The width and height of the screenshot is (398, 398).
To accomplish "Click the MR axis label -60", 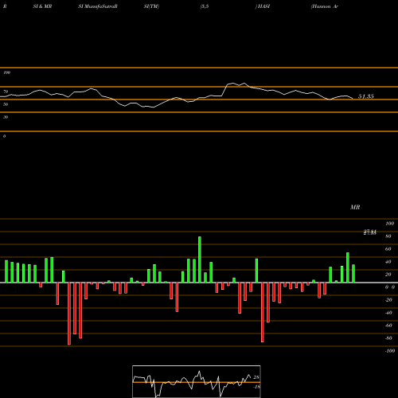I will pyautogui.click(x=388, y=326).
